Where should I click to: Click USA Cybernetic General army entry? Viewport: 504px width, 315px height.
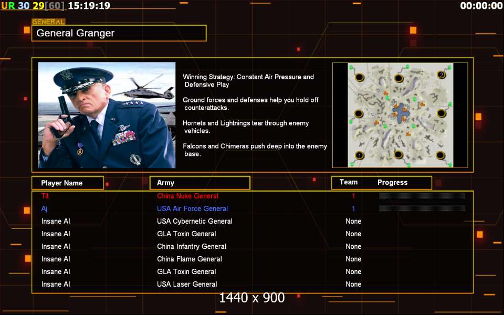(x=194, y=221)
